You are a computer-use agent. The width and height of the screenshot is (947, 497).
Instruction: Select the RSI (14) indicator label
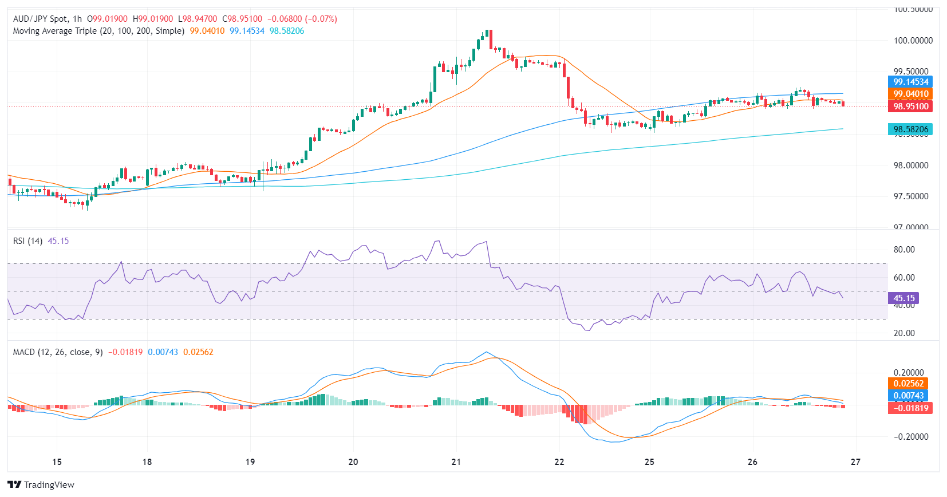(27, 241)
